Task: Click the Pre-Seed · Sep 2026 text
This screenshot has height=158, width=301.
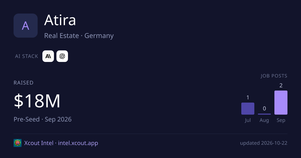Action: [x=43, y=119]
